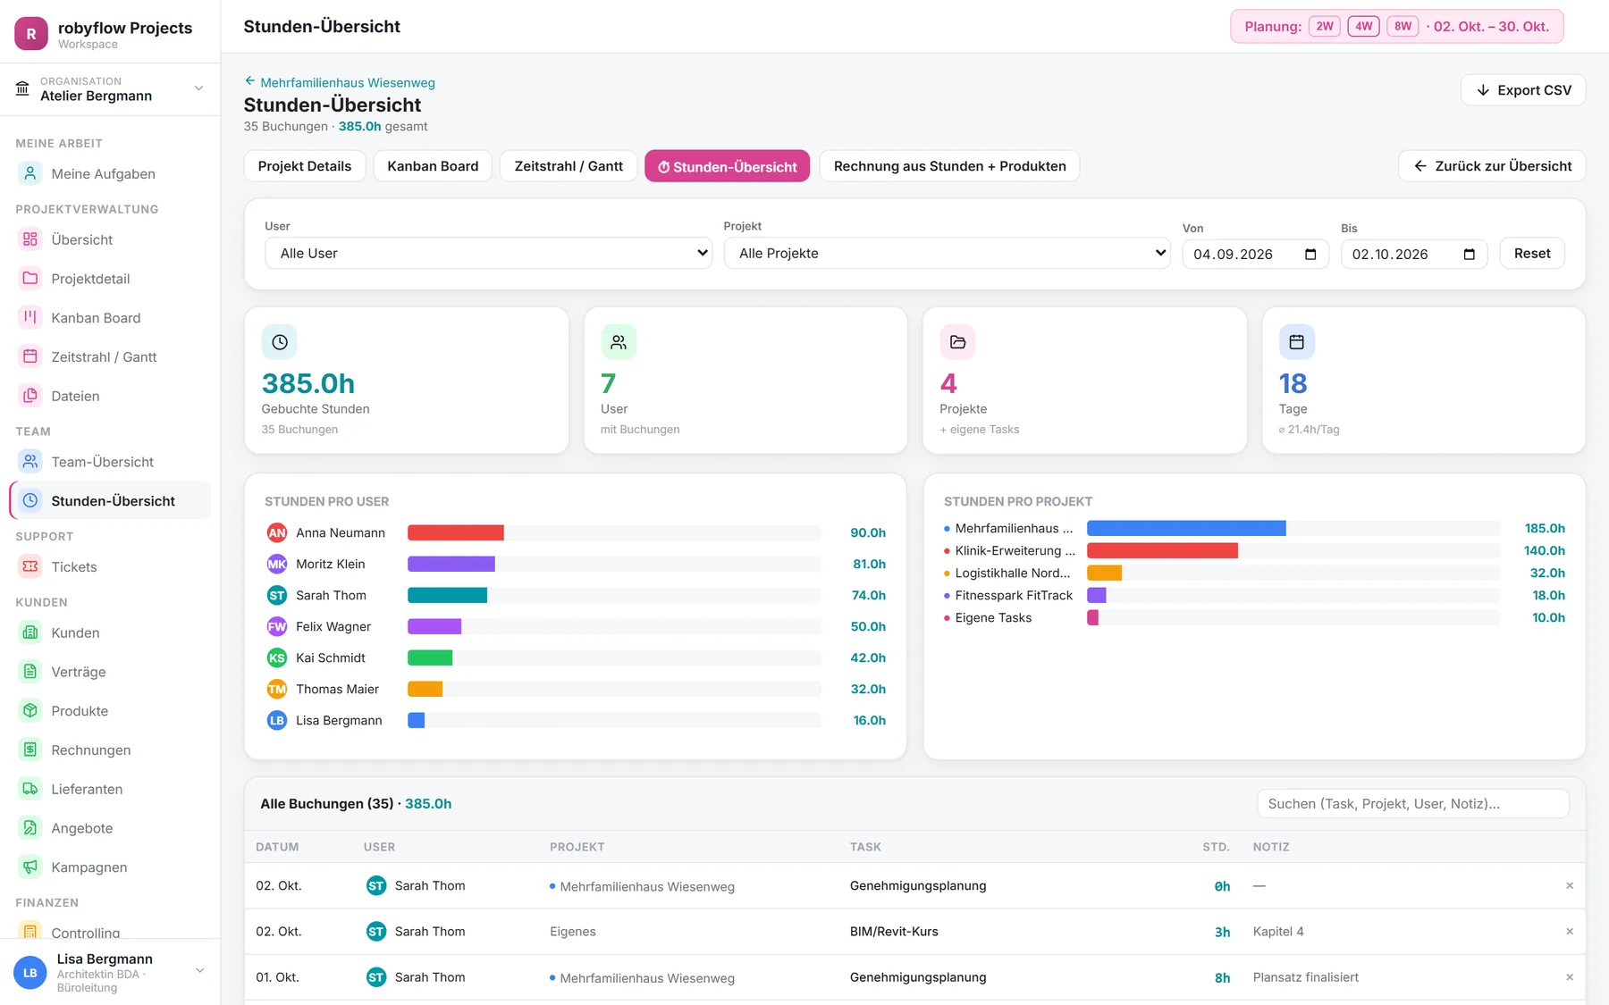1609x1005 pixels.
Task: Click the Tickets icon
Action: [30, 566]
